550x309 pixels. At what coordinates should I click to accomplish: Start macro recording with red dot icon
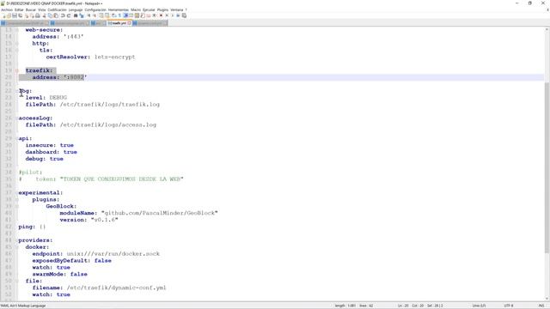[161, 15]
